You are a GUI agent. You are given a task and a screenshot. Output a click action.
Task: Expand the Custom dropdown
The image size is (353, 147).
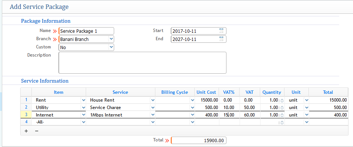click(111, 47)
